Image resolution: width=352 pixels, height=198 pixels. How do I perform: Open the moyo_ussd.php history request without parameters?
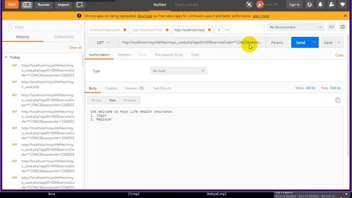[47, 84]
